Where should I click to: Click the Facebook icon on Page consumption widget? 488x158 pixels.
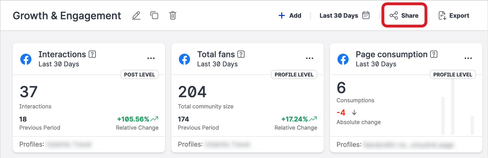pyautogui.click(x=343, y=59)
